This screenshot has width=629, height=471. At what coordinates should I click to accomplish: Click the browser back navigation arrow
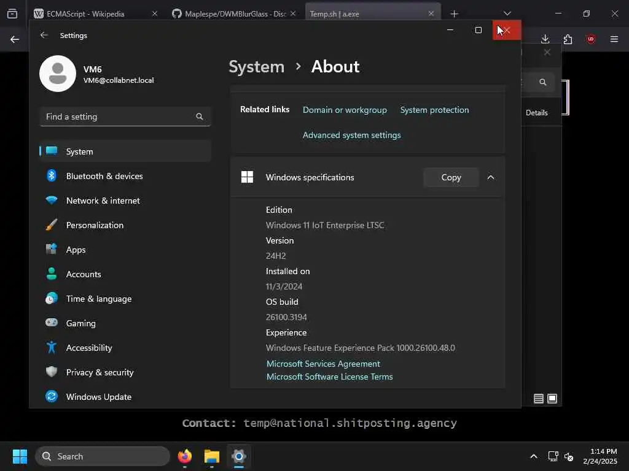pyautogui.click(x=15, y=39)
